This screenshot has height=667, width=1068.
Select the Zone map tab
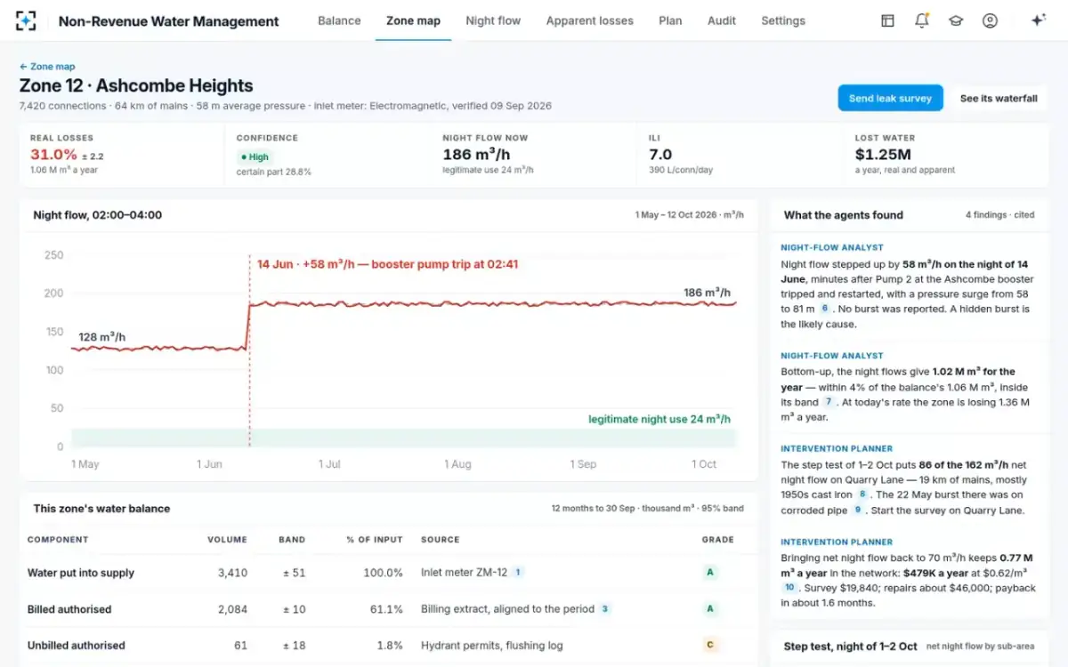[413, 20]
